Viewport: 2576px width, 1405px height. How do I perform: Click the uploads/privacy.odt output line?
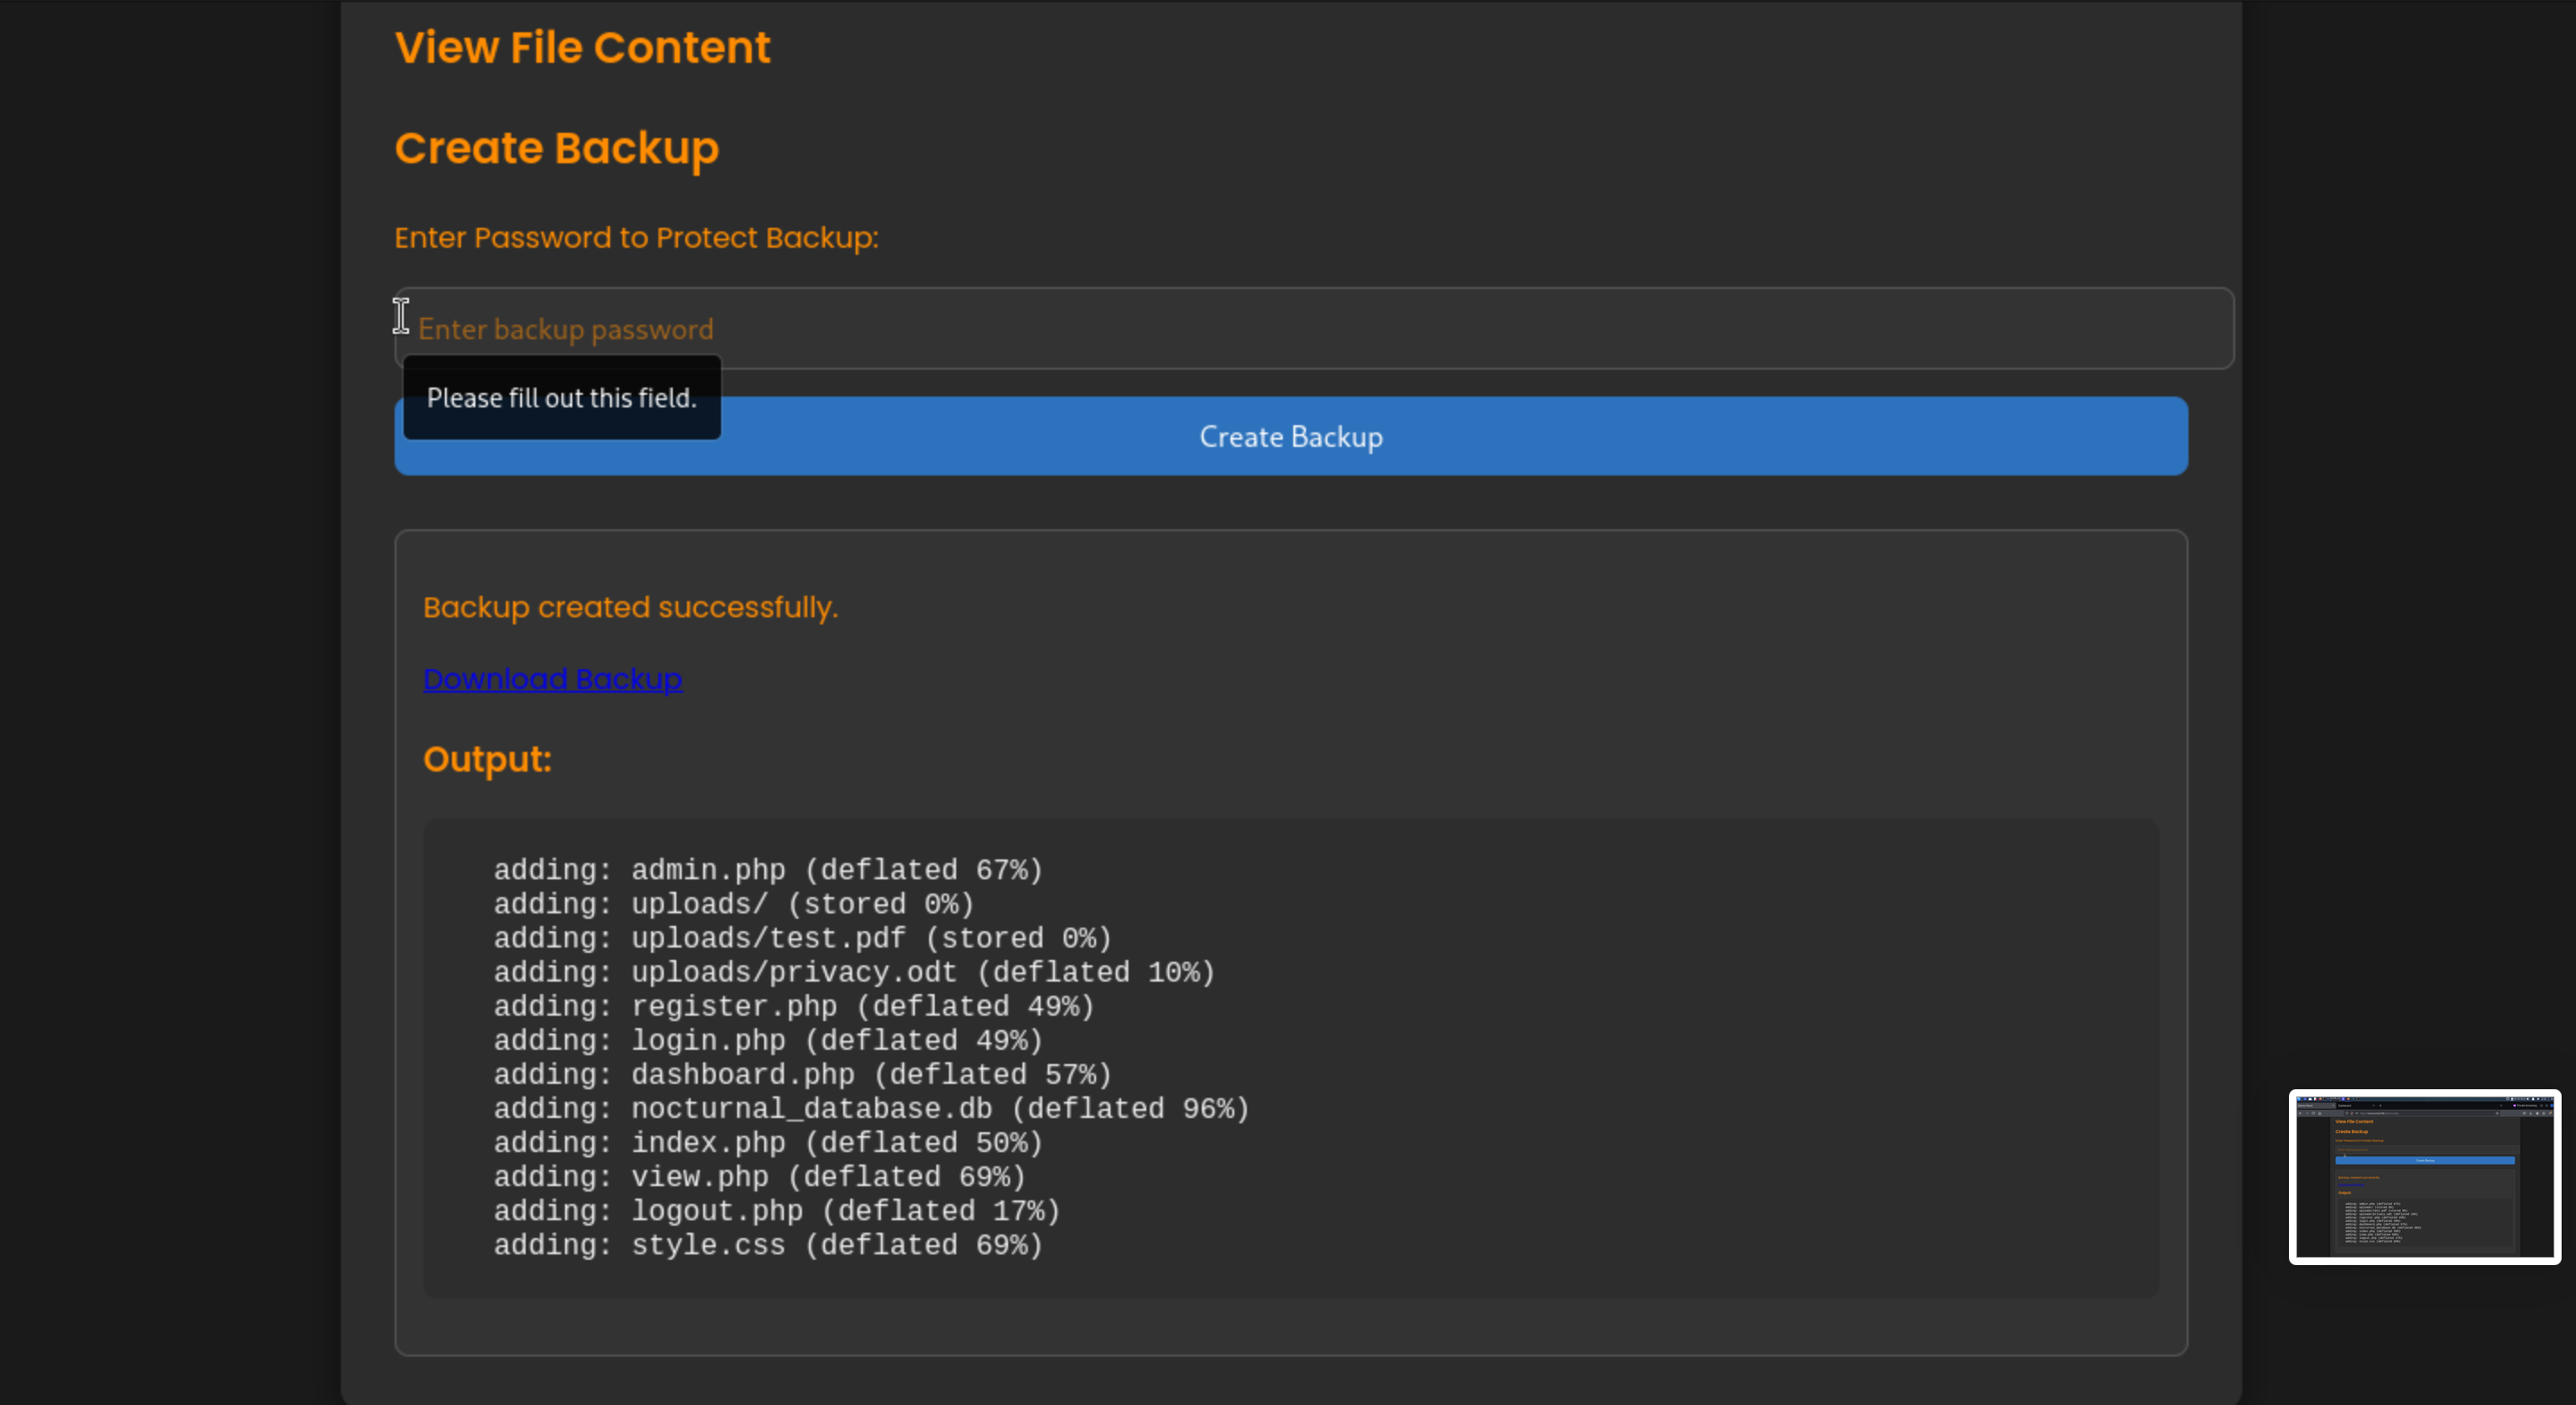point(853,972)
